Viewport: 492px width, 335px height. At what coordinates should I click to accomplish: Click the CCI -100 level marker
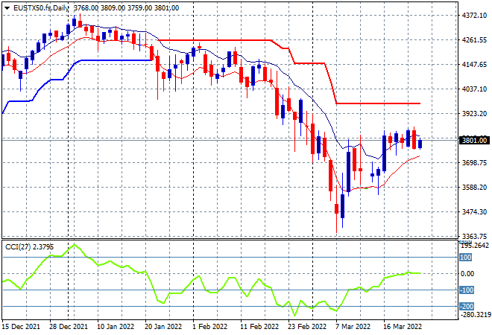466,290
